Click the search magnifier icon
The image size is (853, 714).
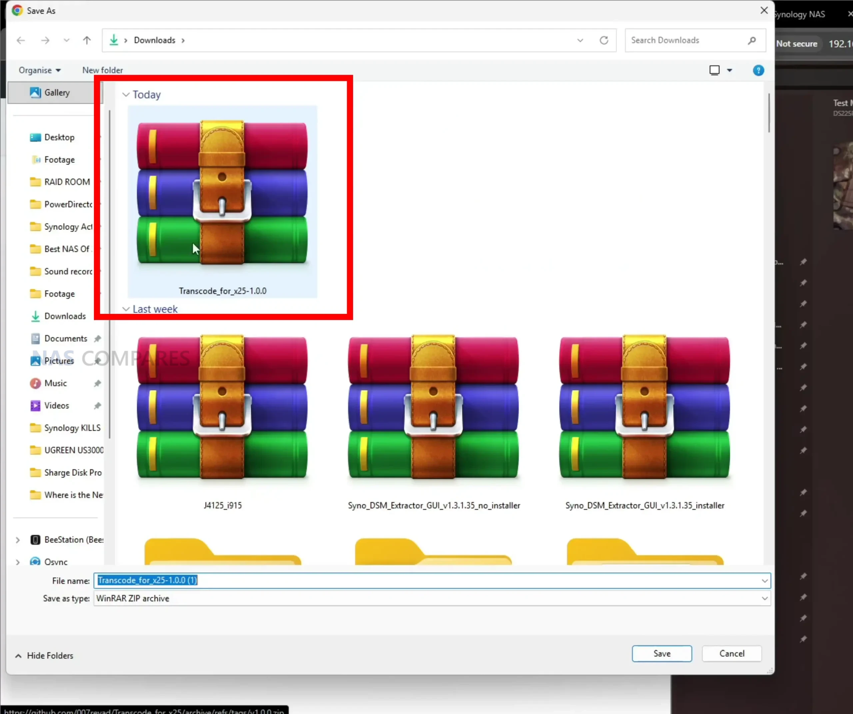click(x=752, y=40)
